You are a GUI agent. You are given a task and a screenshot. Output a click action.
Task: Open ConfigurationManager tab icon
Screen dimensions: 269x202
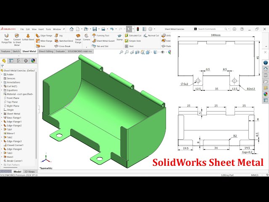tap(18, 61)
